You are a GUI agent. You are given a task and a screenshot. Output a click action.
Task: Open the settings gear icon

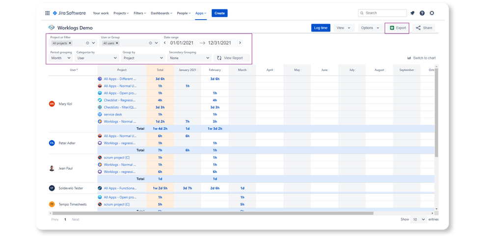point(432,13)
